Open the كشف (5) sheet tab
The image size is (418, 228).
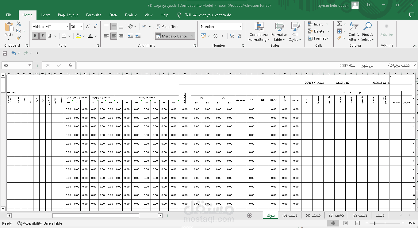coord(290,215)
